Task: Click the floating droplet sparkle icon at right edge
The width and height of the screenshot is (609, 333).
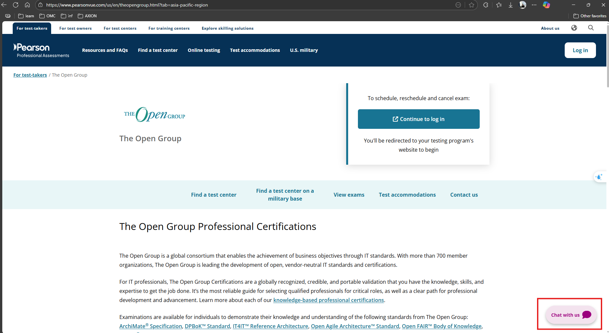Action: point(599,177)
